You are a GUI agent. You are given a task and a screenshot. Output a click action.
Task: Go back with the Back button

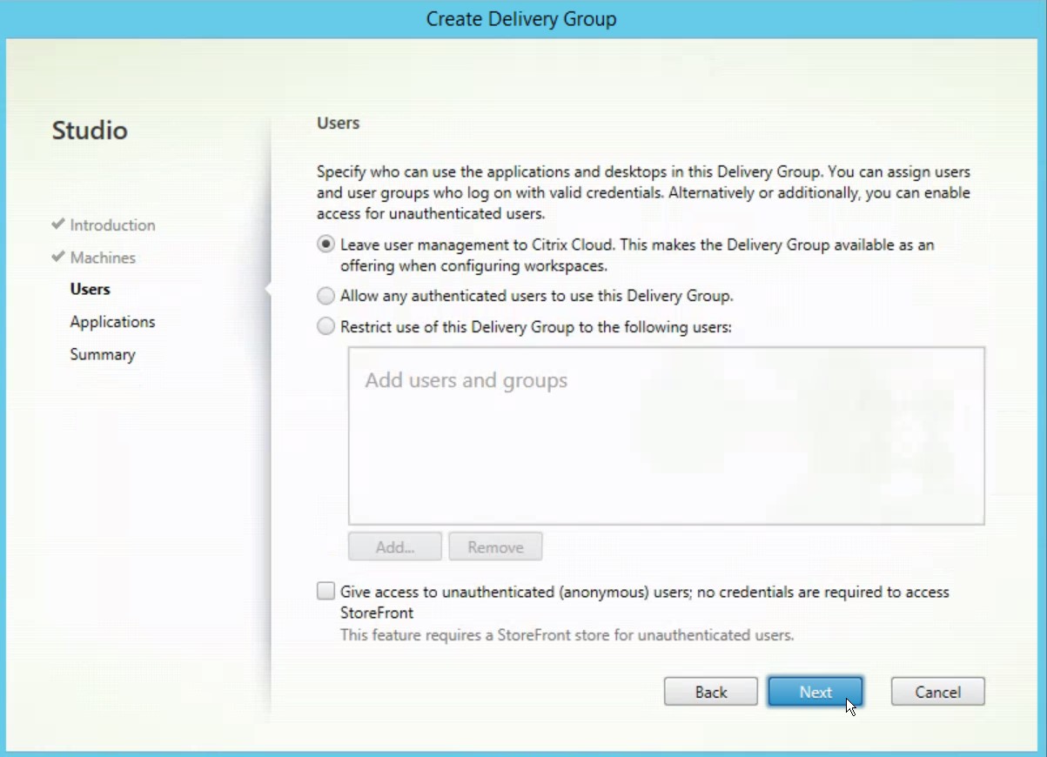click(710, 692)
